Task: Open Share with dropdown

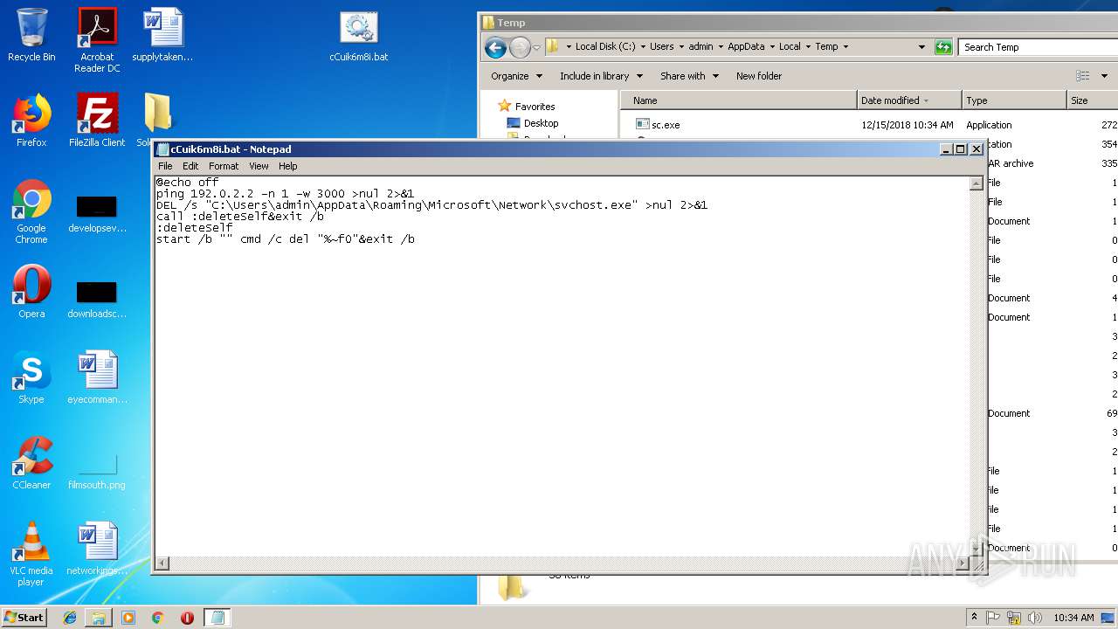Action: point(689,76)
